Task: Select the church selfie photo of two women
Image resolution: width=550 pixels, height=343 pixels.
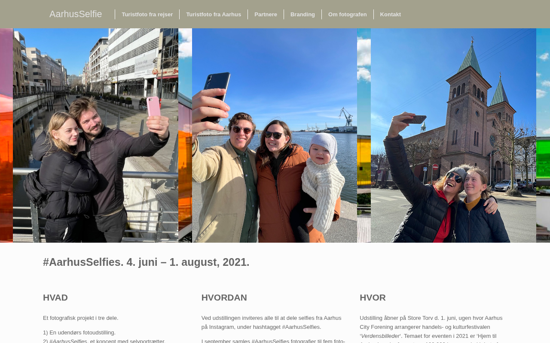Action: (x=453, y=135)
